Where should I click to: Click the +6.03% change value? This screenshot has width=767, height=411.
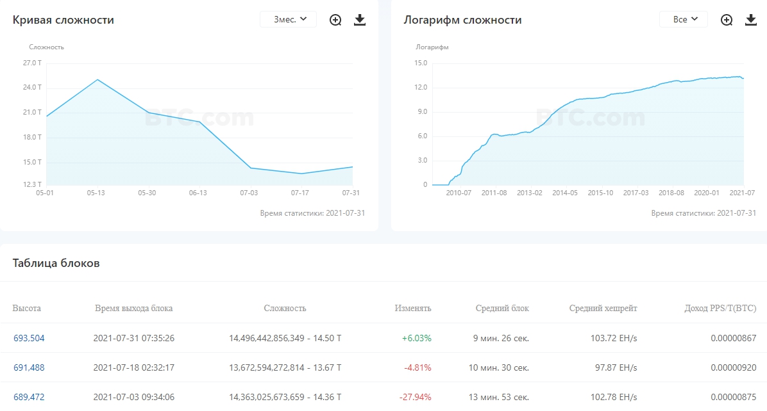pos(416,338)
